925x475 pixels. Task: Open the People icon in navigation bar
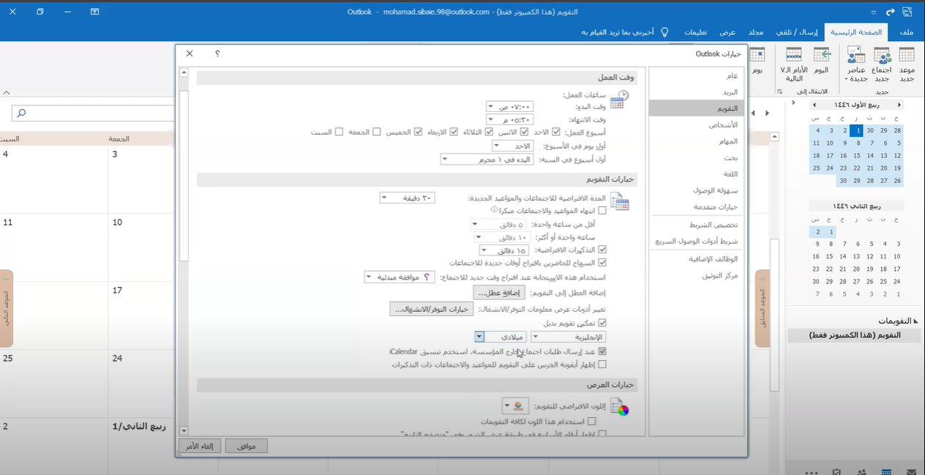(x=861, y=472)
